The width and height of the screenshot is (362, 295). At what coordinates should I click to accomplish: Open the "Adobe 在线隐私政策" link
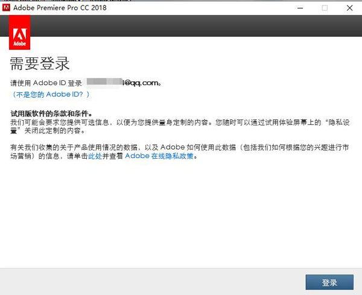[160, 156]
